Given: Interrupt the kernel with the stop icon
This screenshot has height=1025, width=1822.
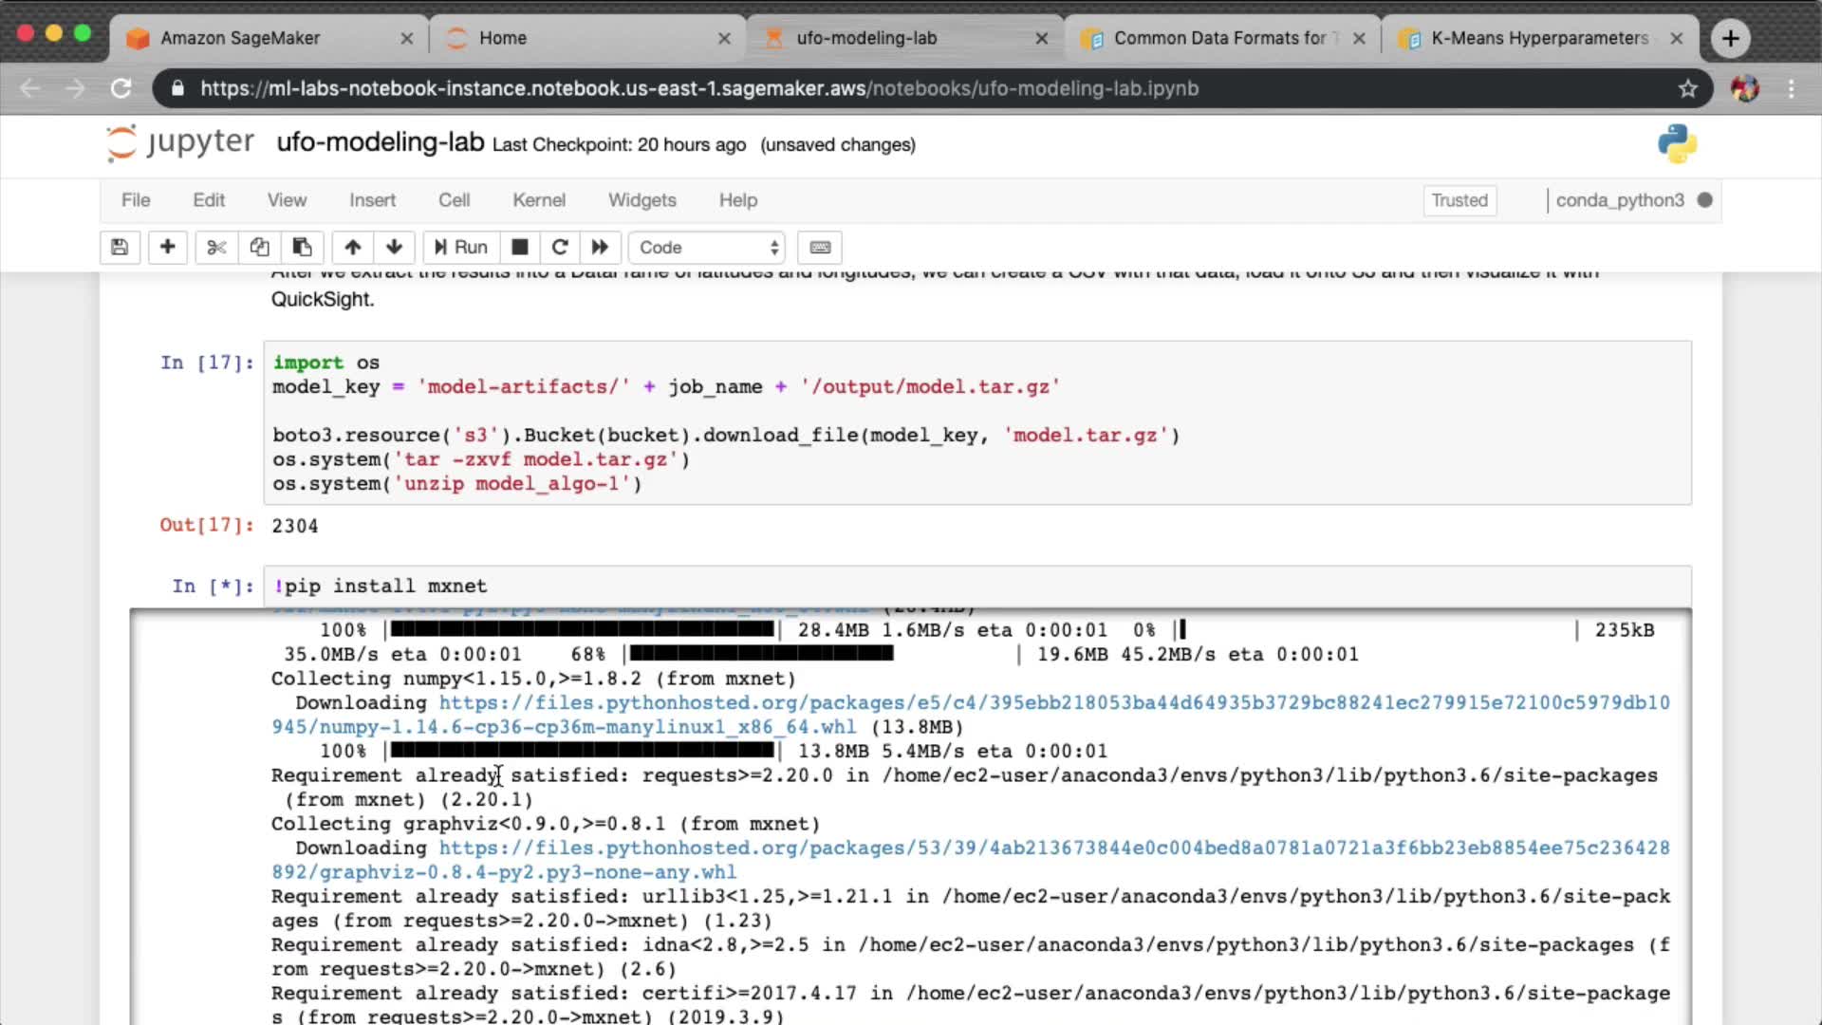Looking at the screenshot, I should pos(519,248).
